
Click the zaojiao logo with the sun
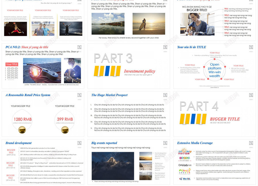(185, 151)
